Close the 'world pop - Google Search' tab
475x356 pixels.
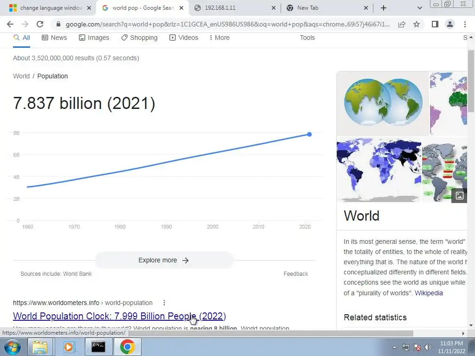coord(181,8)
